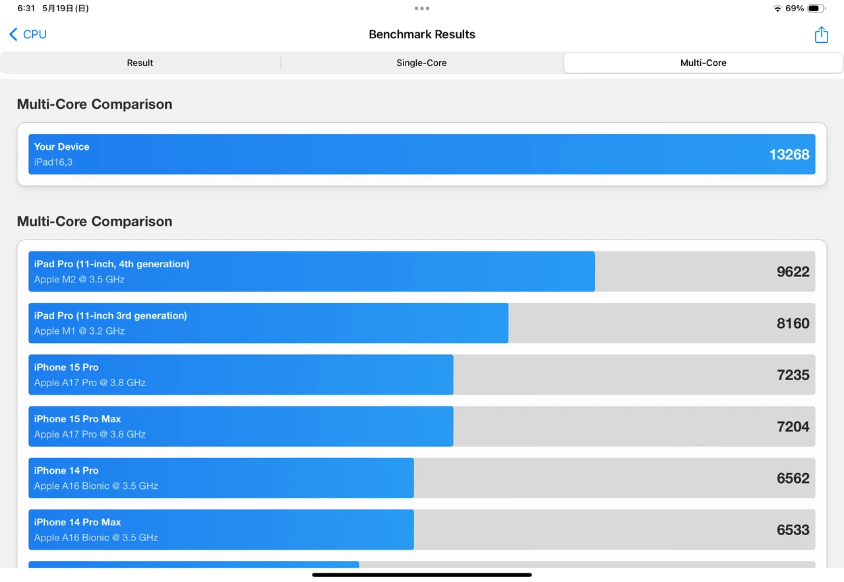
Task: Tap the 6562 score value
Action: [793, 478]
